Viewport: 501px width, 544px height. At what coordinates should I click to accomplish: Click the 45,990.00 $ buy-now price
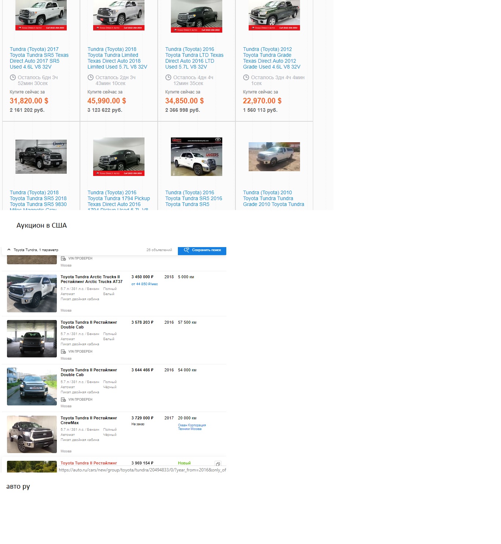coord(107,101)
